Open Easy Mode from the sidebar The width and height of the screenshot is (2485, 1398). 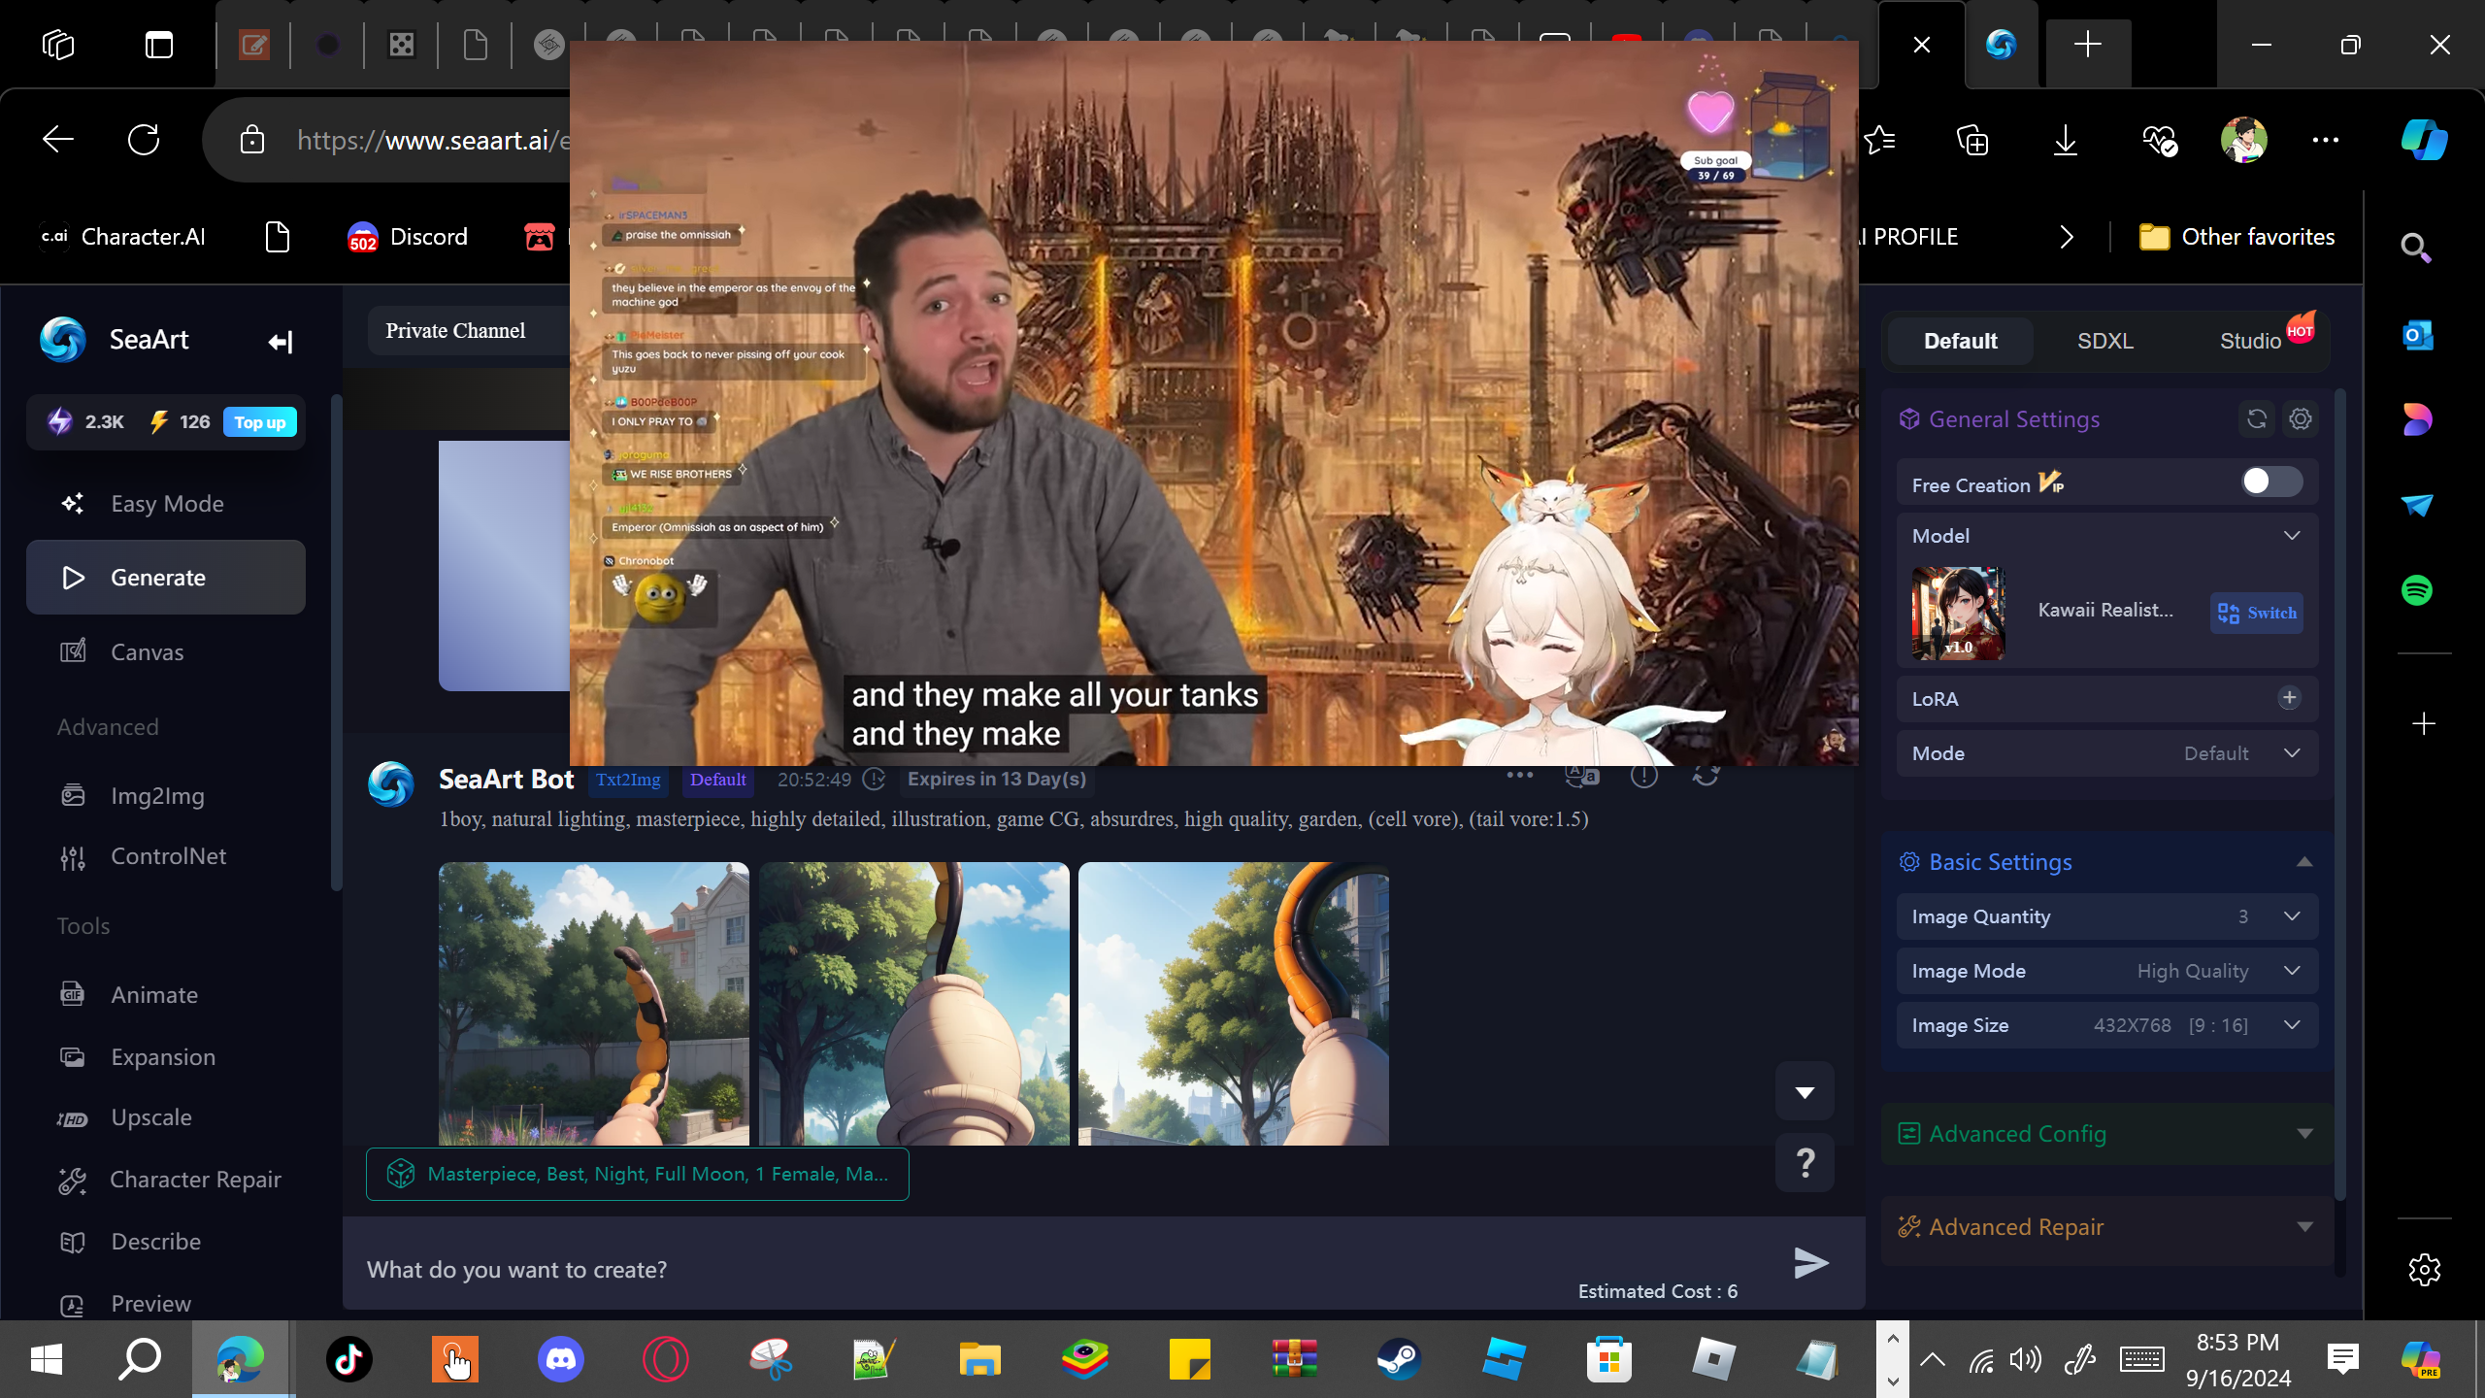click(x=166, y=504)
